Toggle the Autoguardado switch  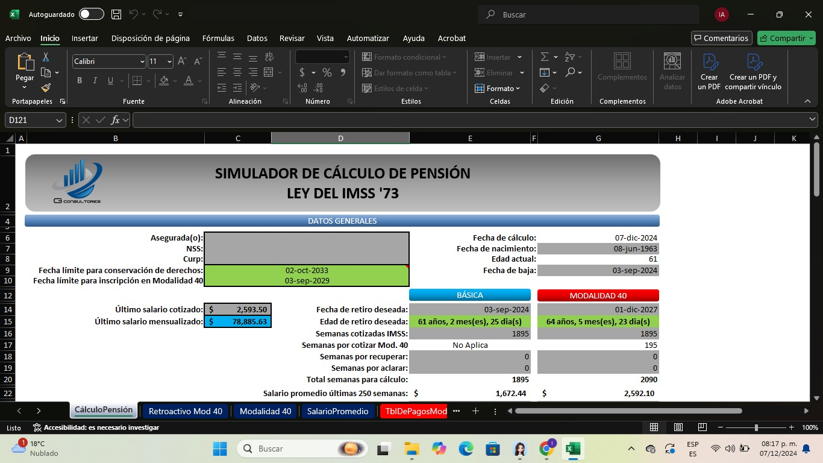tap(91, 14)
